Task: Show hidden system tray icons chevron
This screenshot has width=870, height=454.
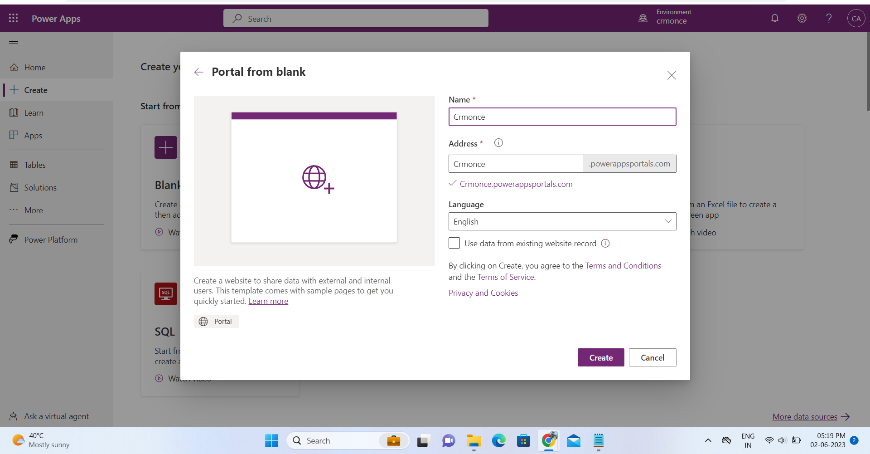Action: [x=708, y=440]
